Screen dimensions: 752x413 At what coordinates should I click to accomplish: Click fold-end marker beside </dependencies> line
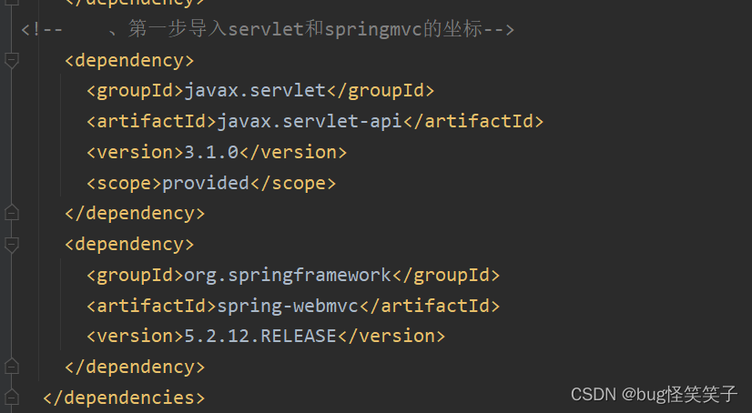click(x=12, y=398)
